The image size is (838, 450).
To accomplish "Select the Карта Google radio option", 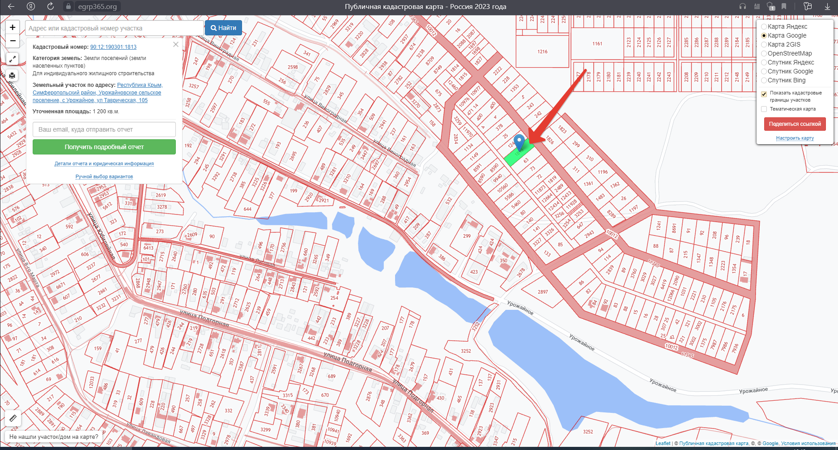I will click(764, 35).
